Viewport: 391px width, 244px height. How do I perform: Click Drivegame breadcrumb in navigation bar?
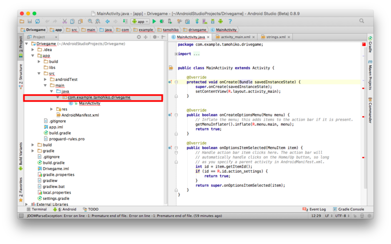33,30
